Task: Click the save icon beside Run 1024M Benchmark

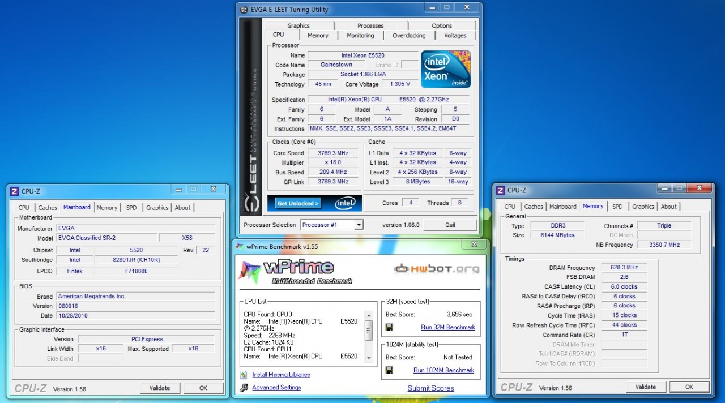Action: pos(390,370)
